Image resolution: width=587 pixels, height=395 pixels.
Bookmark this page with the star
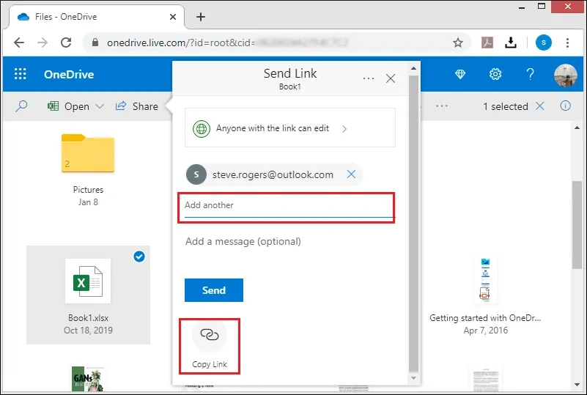pos(458,43)
